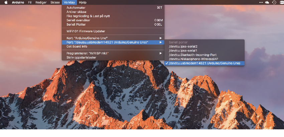Click Skriv oppstartslaster entry
284x137 pixels.
click(x=82, y=58)
